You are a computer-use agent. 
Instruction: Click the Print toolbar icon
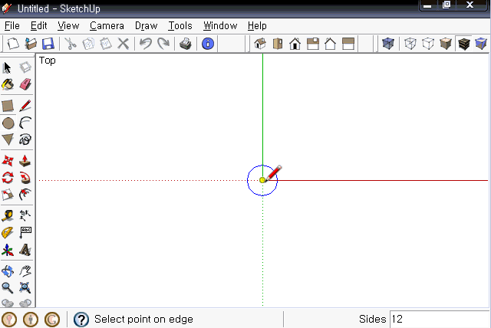click(186, 44)
